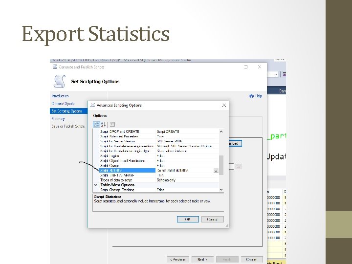Image resolution: width=352 pixels, height=264 pixels.
Task: Open the Choose Objects wizard step
Action: 63,104
